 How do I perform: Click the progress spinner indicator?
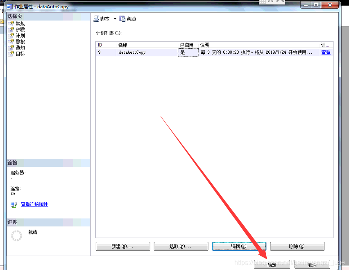click(17, 236)
